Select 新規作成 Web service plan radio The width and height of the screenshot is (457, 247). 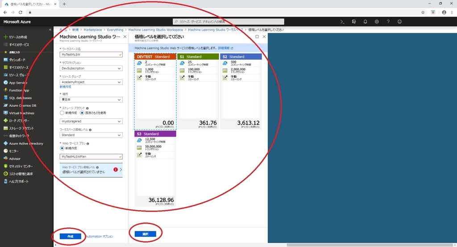(x=62, y=148)
